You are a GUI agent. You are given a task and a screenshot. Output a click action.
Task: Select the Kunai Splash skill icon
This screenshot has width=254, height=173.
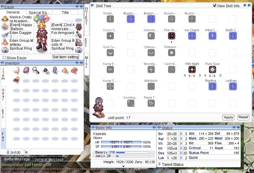coord(110,86)
